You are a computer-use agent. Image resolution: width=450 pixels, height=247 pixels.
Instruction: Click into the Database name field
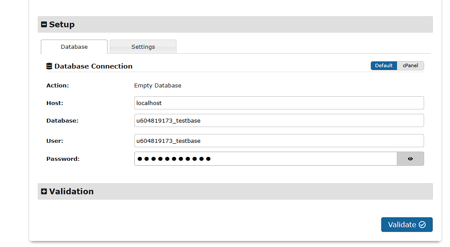tap(279, 120)
